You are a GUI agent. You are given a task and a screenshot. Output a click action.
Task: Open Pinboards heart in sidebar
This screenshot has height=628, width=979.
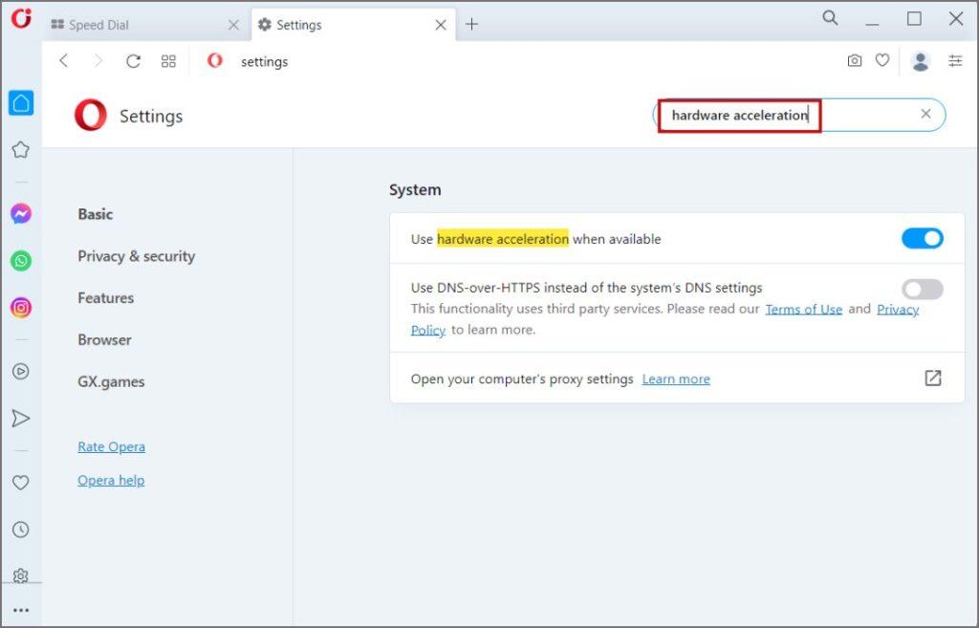tap(21, 483)
